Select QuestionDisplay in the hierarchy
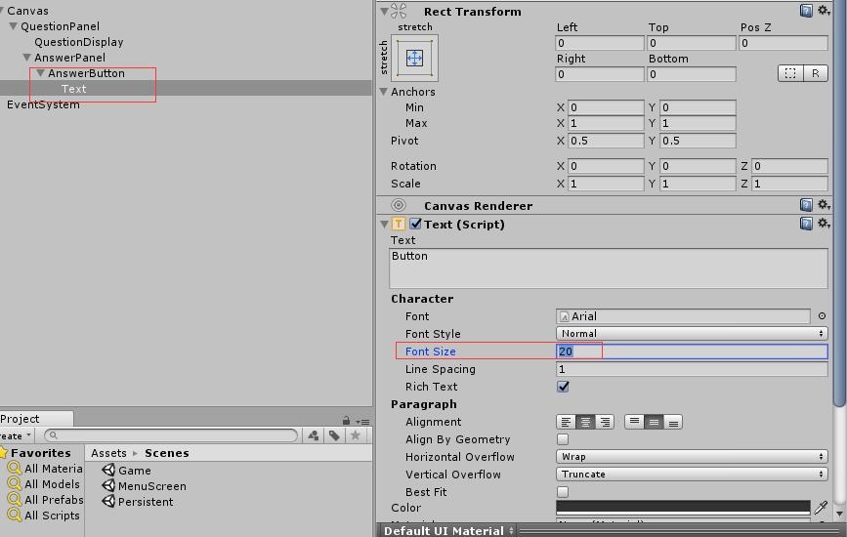847x537 pixels. (x=79, y=42)
